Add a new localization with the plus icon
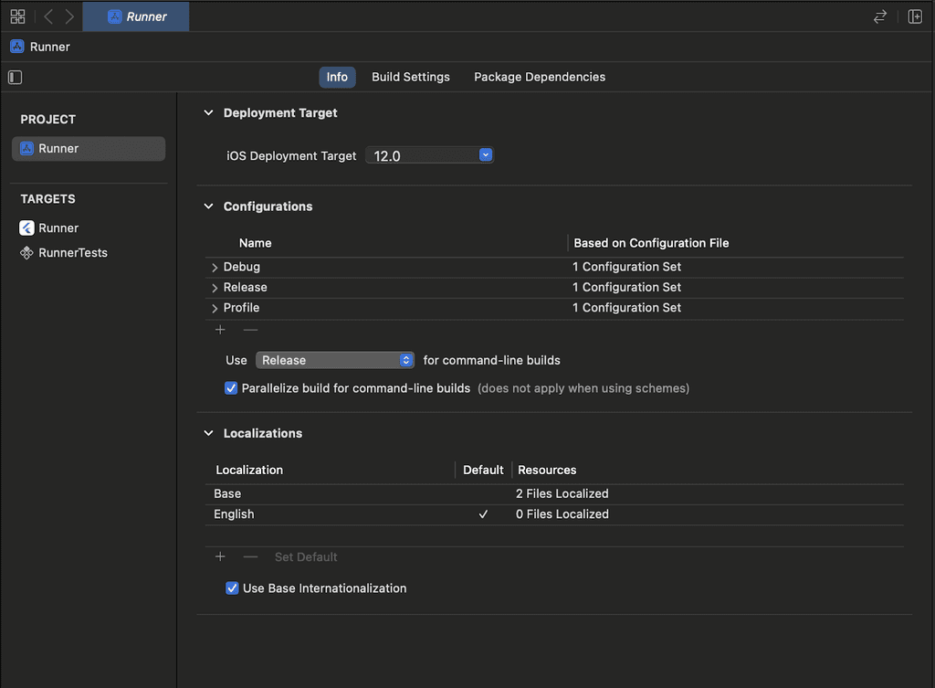 click(220, 556)
